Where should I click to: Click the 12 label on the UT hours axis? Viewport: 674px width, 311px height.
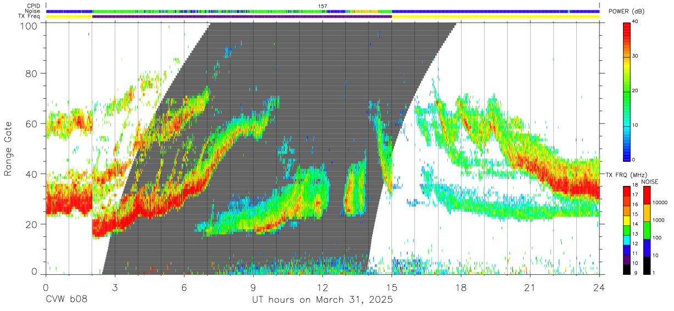pos(323,287)
